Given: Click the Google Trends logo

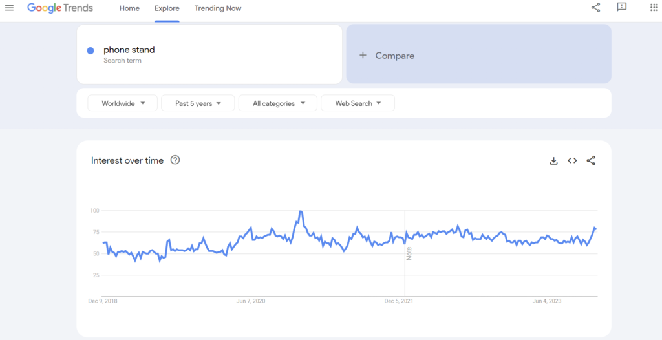Looking at the screenshot, I should (x=60, y=8).
